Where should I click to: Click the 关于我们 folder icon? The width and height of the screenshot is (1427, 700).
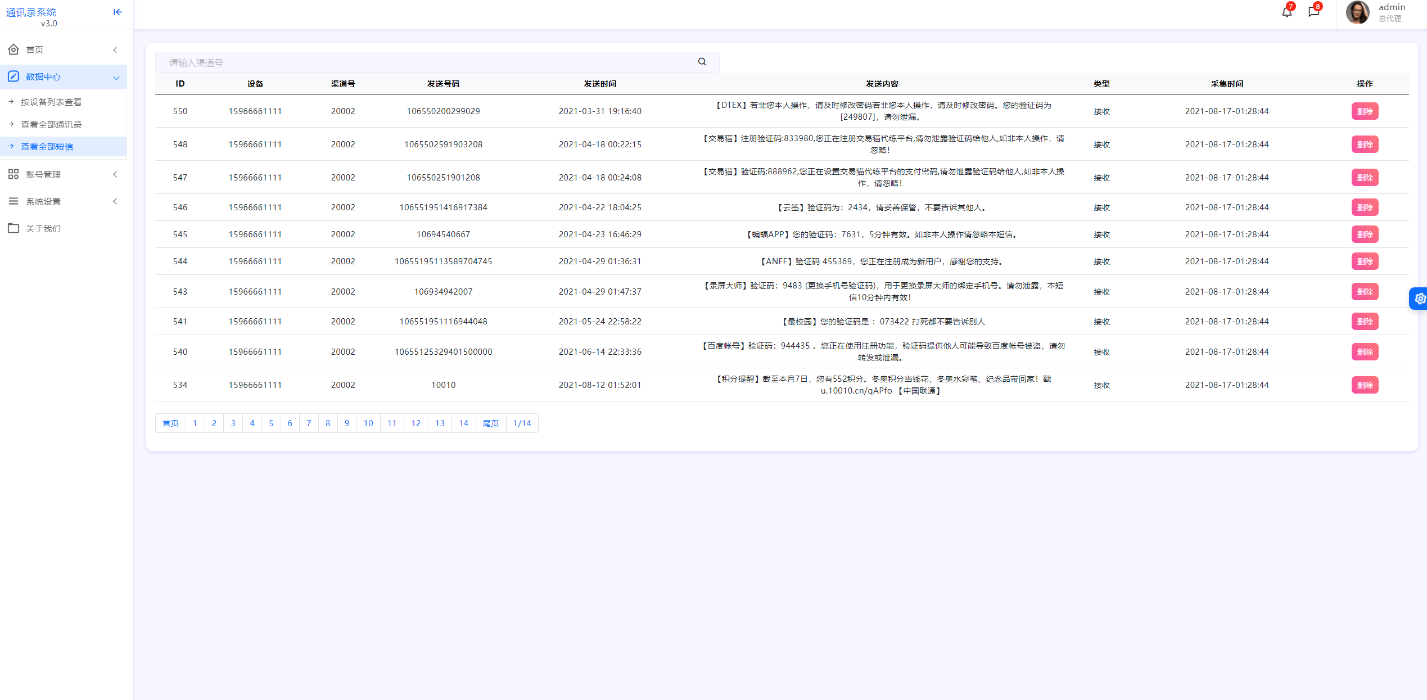[x=13, y=228]
